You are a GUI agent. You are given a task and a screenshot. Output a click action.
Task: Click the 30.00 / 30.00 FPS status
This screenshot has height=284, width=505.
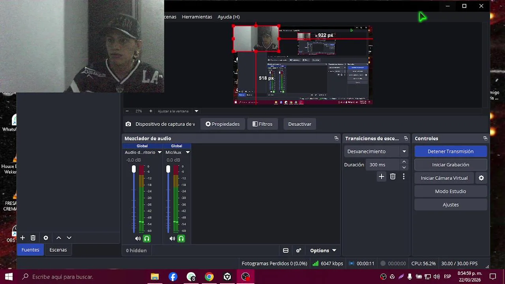(459, 263)
